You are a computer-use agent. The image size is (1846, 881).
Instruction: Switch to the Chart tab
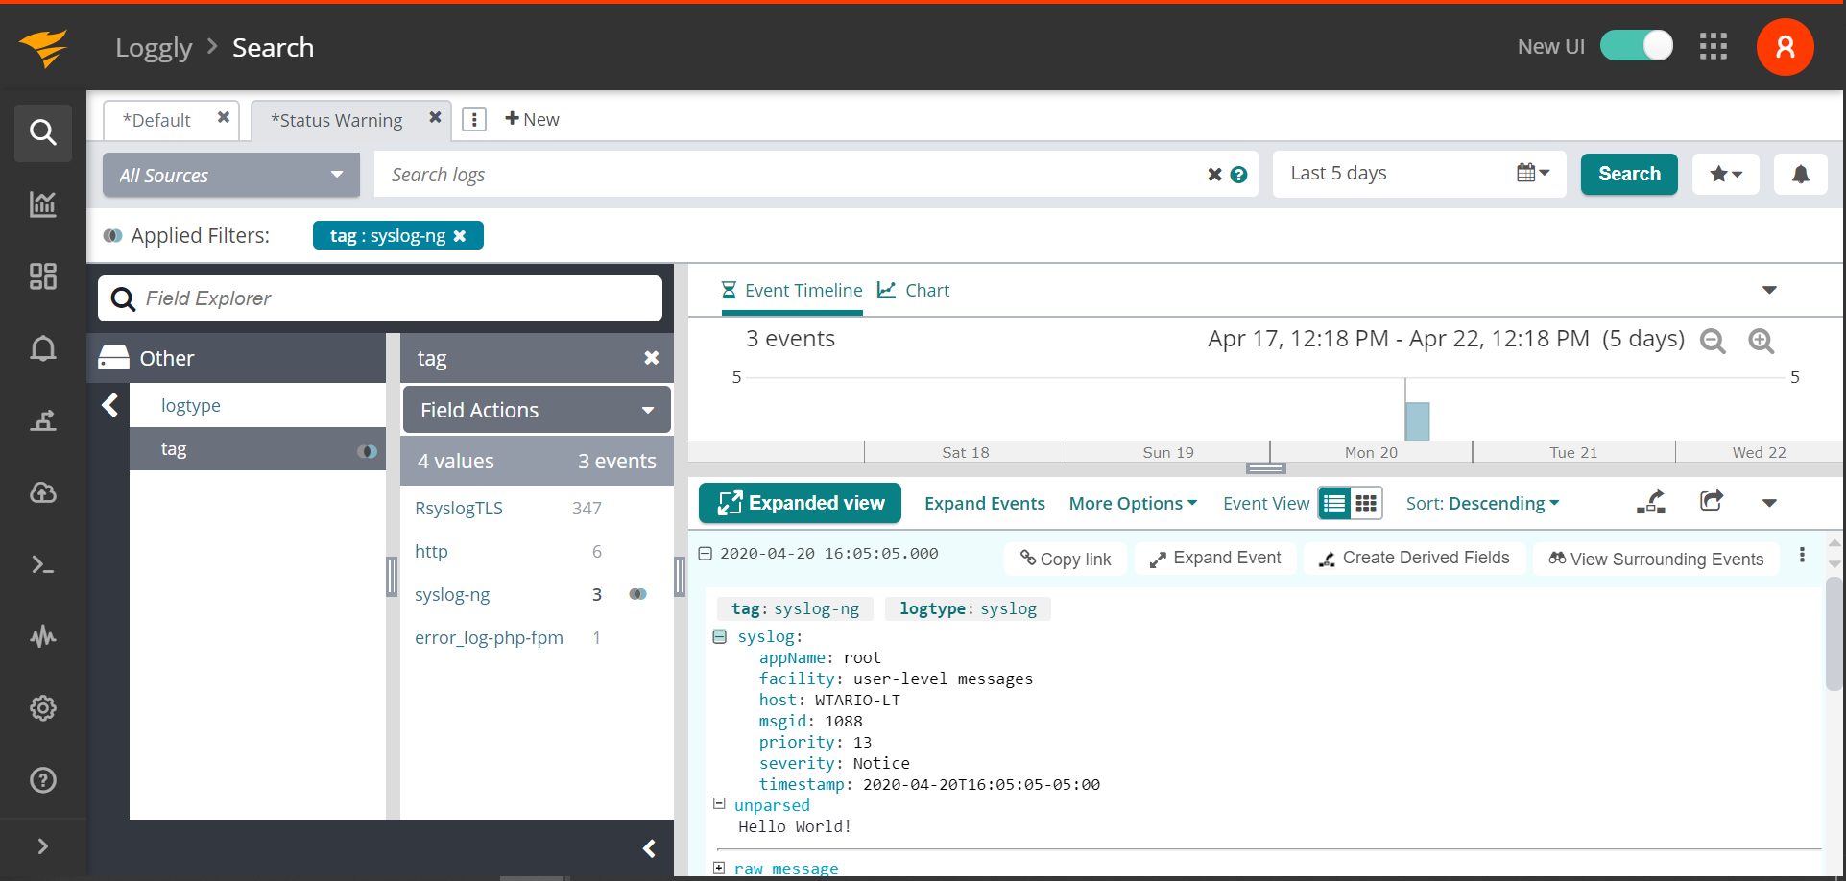pos(914,290)
